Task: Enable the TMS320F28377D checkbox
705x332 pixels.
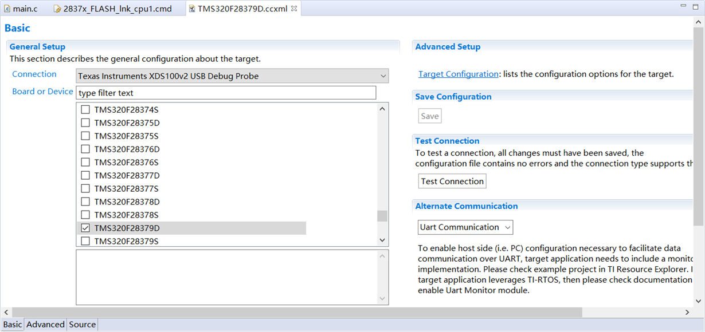Action: click(x=85, y=175)
